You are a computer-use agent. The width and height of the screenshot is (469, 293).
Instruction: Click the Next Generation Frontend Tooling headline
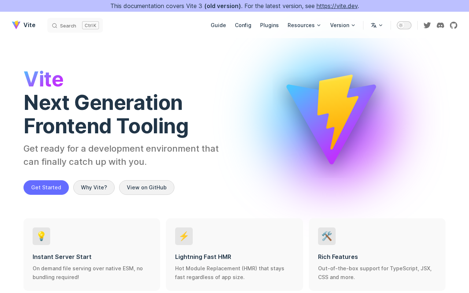pyautogui.click(x=106, y=114)
